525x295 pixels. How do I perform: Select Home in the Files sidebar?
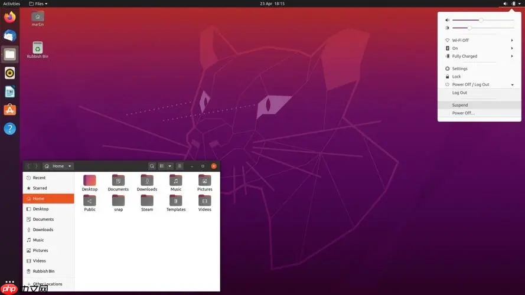(x=48, y=199)
